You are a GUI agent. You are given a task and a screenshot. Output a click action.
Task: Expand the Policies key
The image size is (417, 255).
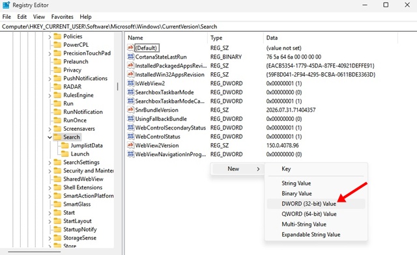tap(50, 37)
